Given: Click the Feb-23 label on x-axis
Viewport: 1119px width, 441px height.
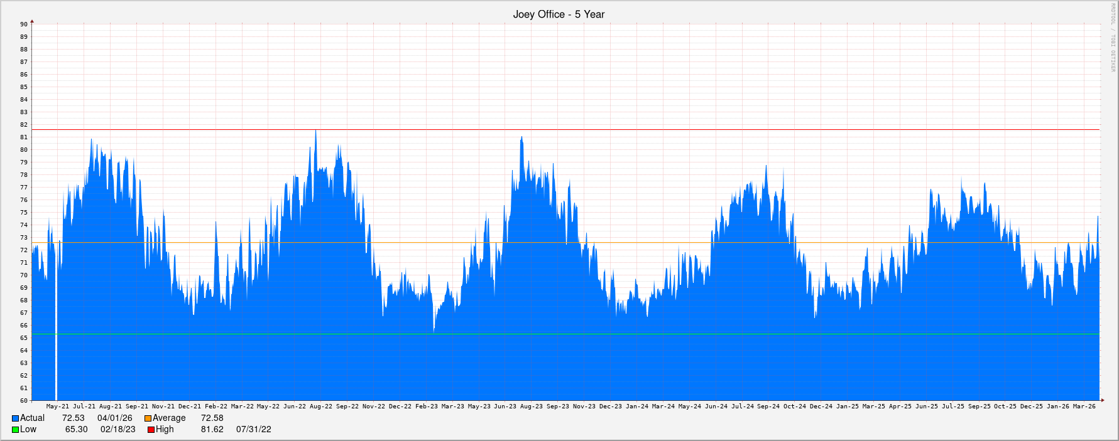Looking at the screenshot, I should click(426, 406).
